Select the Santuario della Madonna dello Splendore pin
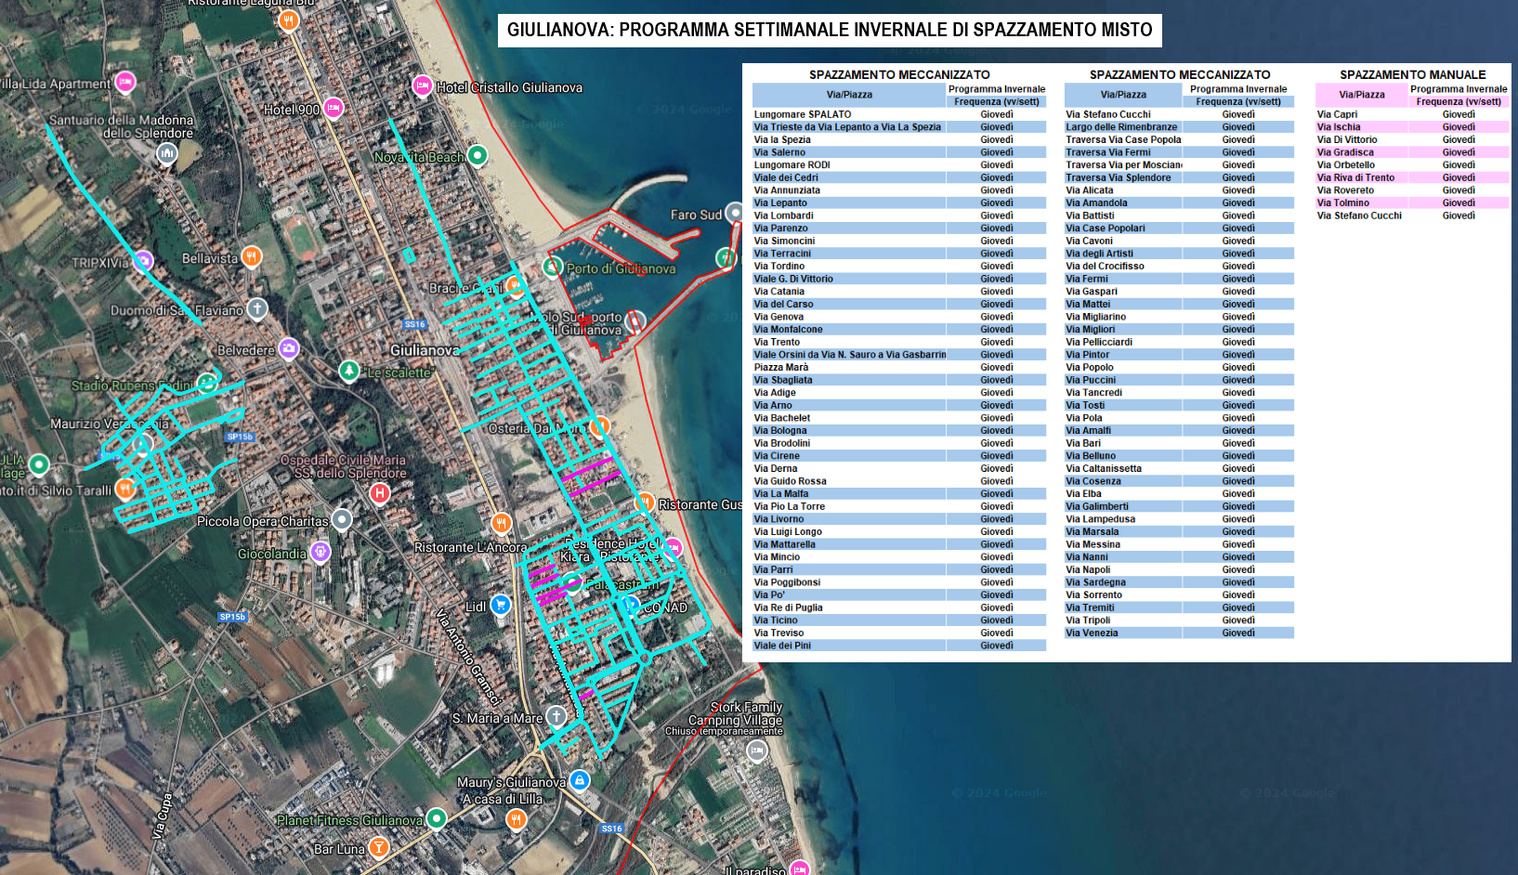 (x=166, y=152)
